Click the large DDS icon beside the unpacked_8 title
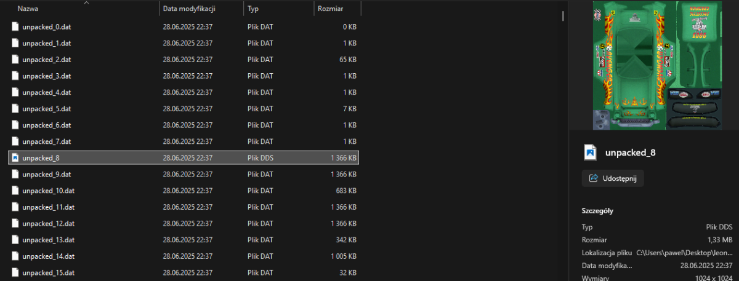The image size is (739, 281). (590, 152)
